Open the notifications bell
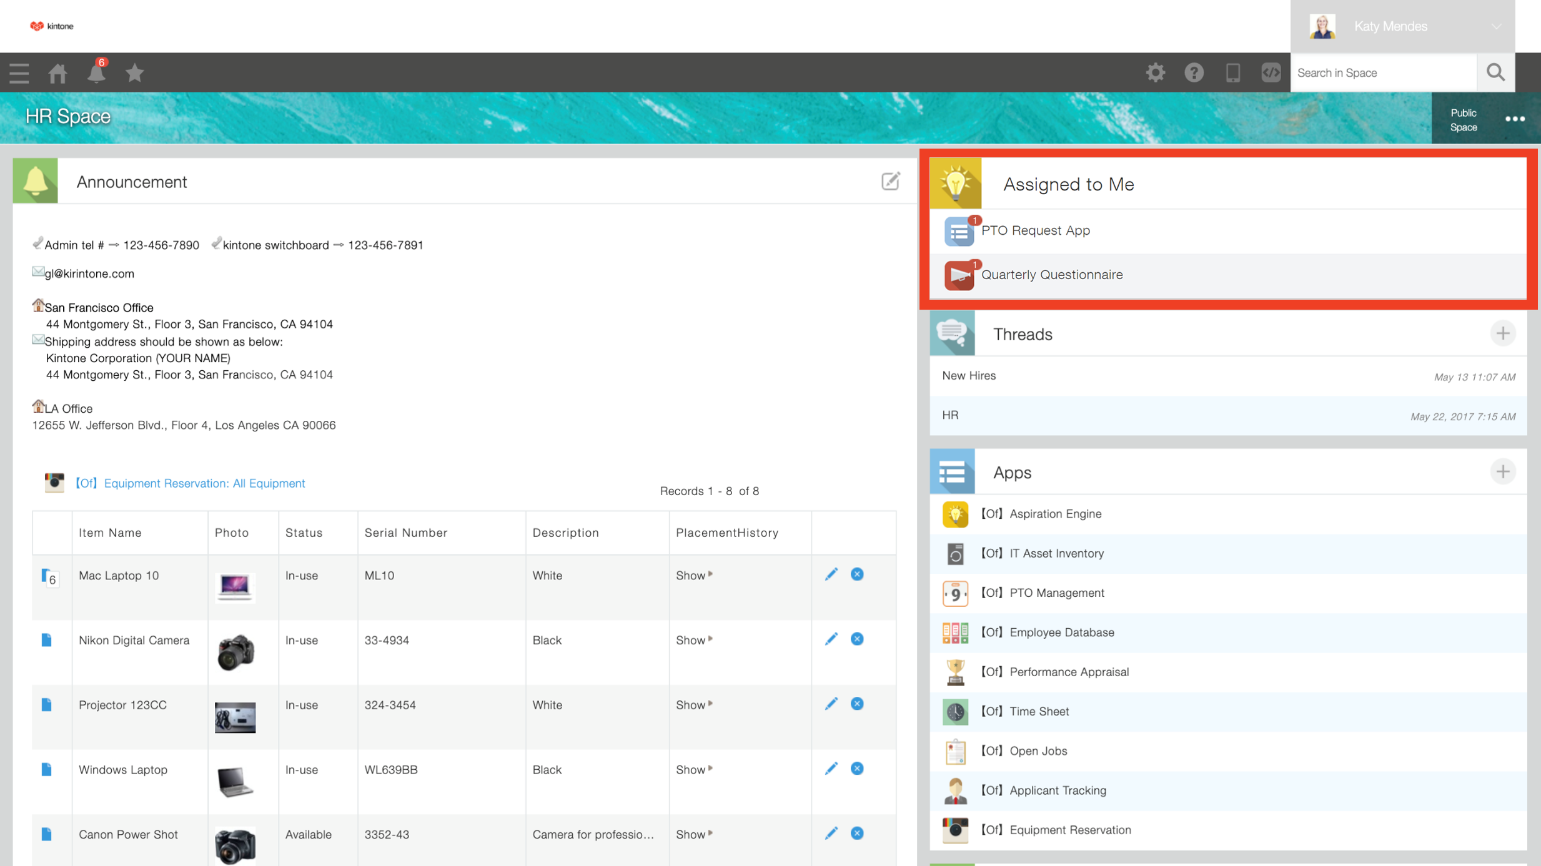The height and width of the screenshot is (866, 1541). 96,73
